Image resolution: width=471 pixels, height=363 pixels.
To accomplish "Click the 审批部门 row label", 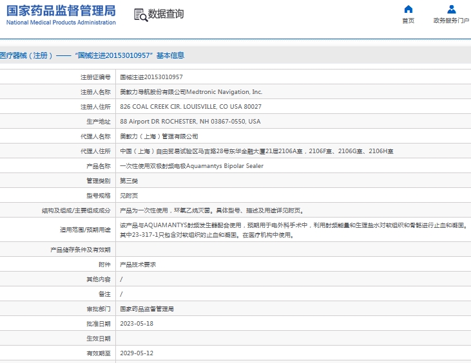I will point(99,309).
